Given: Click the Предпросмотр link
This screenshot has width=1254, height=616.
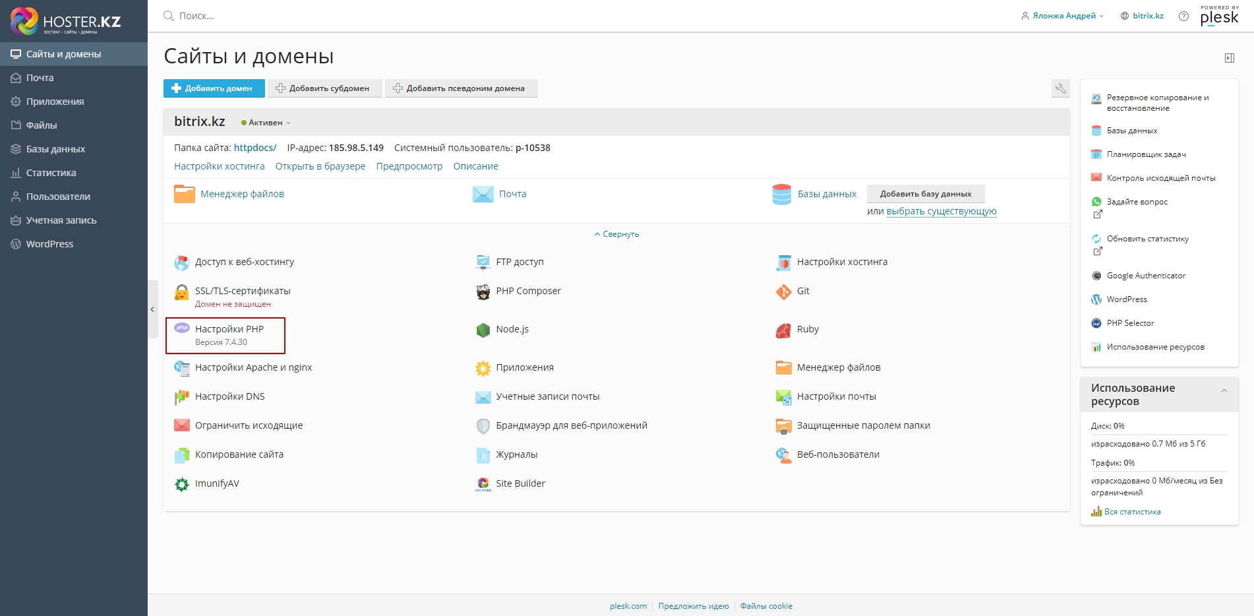Looking at the screenshot, I should click(409, 166).
